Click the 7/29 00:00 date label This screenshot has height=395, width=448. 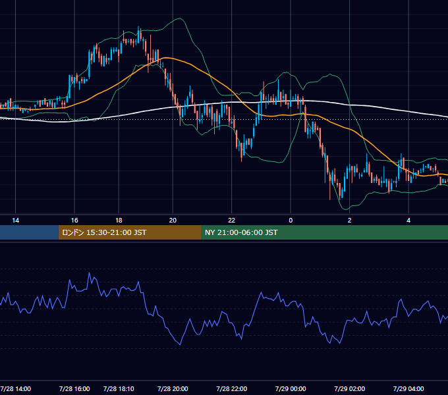click(291, 388)
